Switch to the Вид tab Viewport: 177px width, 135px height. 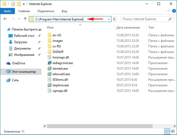point(64,11)
